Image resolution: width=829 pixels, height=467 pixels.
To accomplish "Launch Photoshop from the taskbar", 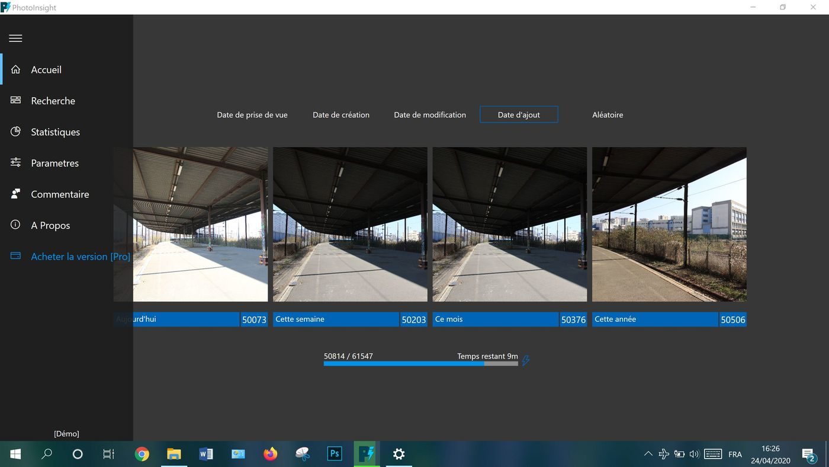I will (335, 453).
